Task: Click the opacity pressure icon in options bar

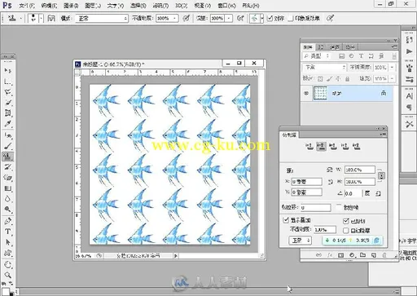Action: click(x=186, y=18)
